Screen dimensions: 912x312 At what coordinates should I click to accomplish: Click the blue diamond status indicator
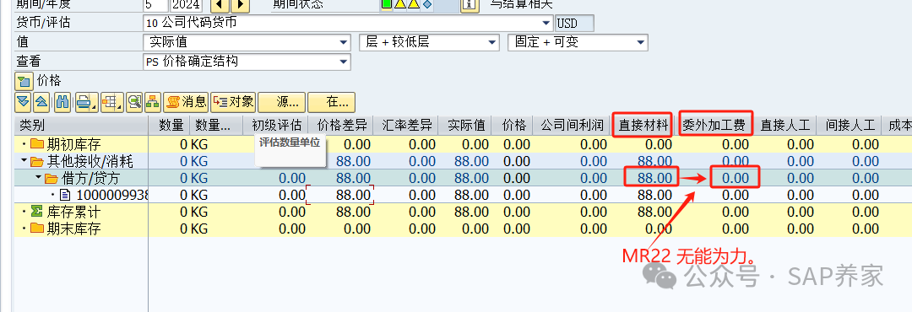point(427,4)
